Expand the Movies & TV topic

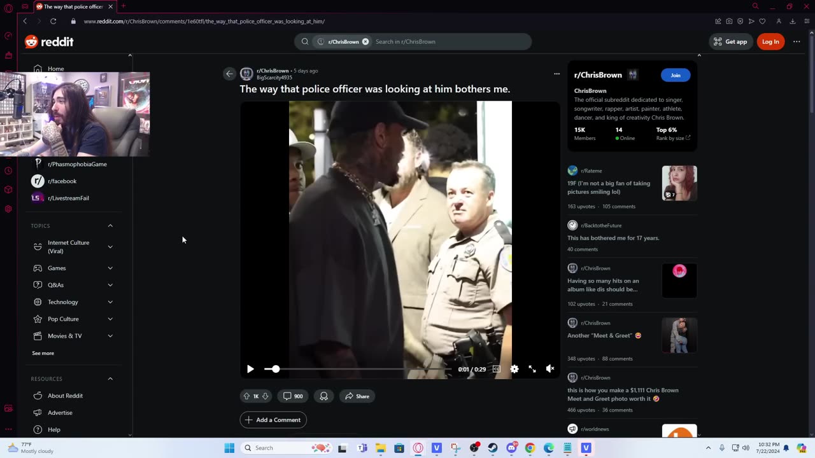(x=110, y=336)
